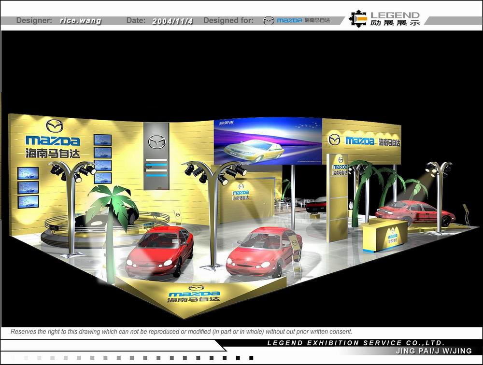
Task: Click the date value "2004/11/4"
Action: [x=172, y=21]
